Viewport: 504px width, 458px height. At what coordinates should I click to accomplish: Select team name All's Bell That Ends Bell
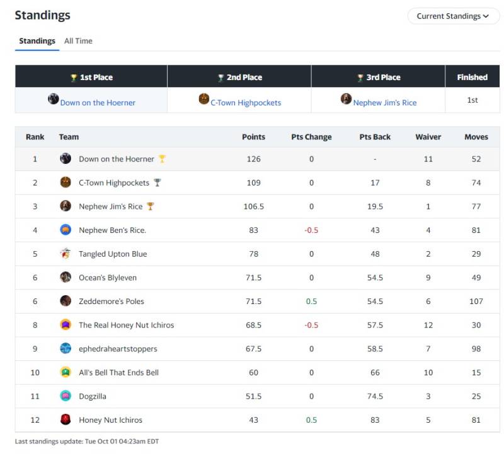[x=119, y=372]
